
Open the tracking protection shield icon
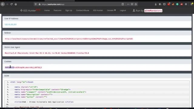coord(36,4)
